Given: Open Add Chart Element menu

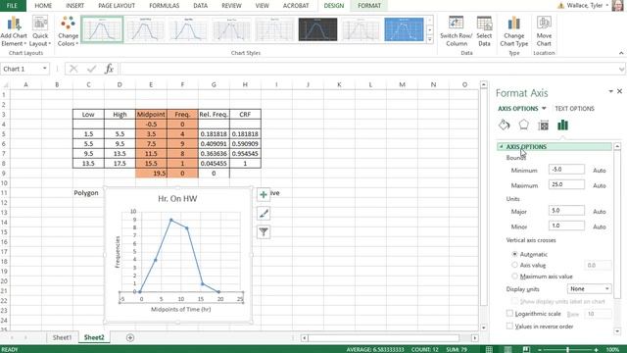Looking at the screenshot, I should 14,31.
